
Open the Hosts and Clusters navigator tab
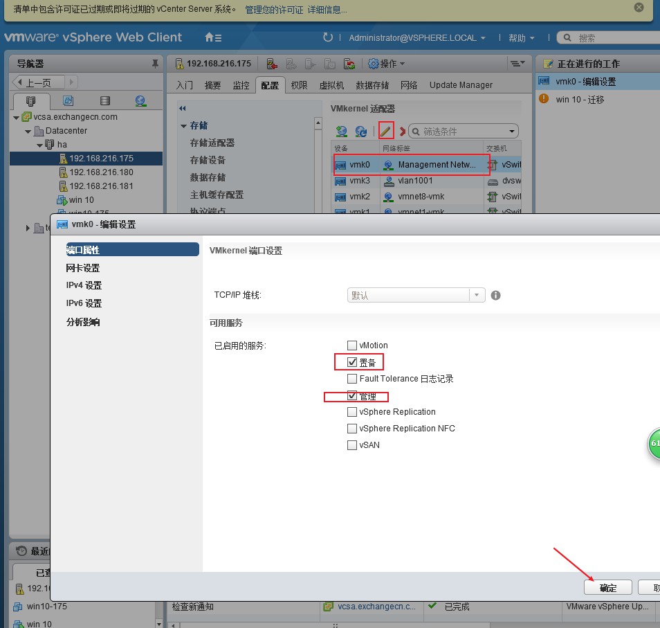(30, 101)
